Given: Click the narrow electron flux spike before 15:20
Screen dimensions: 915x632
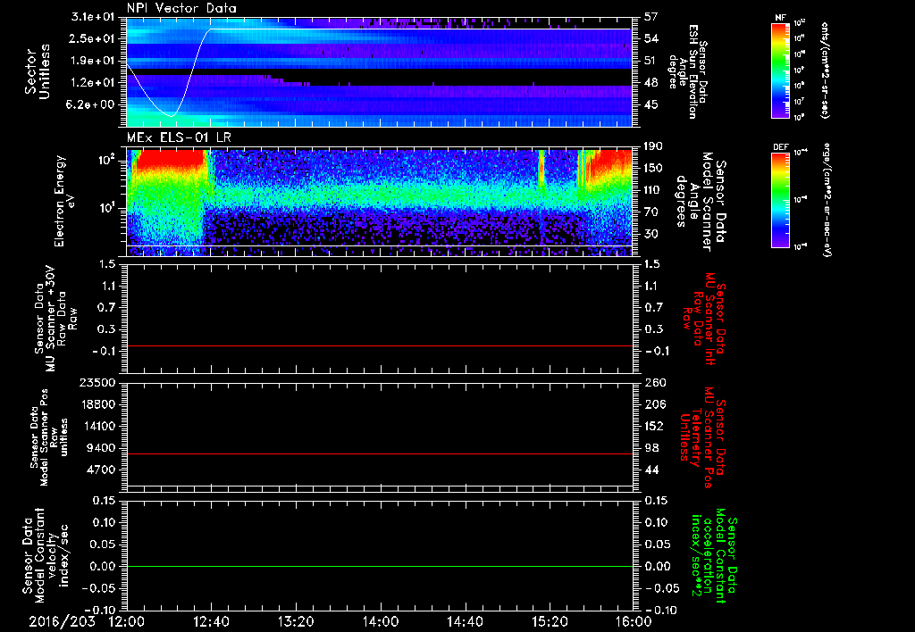Looking at the screenshot, I should [541, 169].
